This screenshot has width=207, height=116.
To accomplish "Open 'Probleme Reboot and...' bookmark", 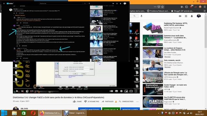I will coord(158,11).
